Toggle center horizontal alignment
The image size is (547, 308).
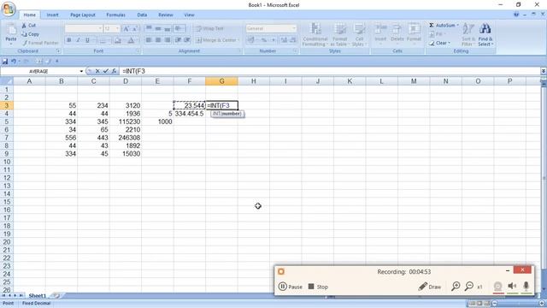pyautogui.click(x=158, y=40)
